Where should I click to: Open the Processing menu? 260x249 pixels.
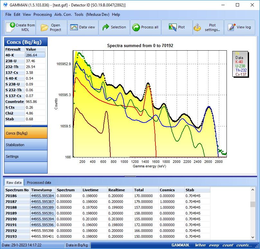click(x=42, y=15)
